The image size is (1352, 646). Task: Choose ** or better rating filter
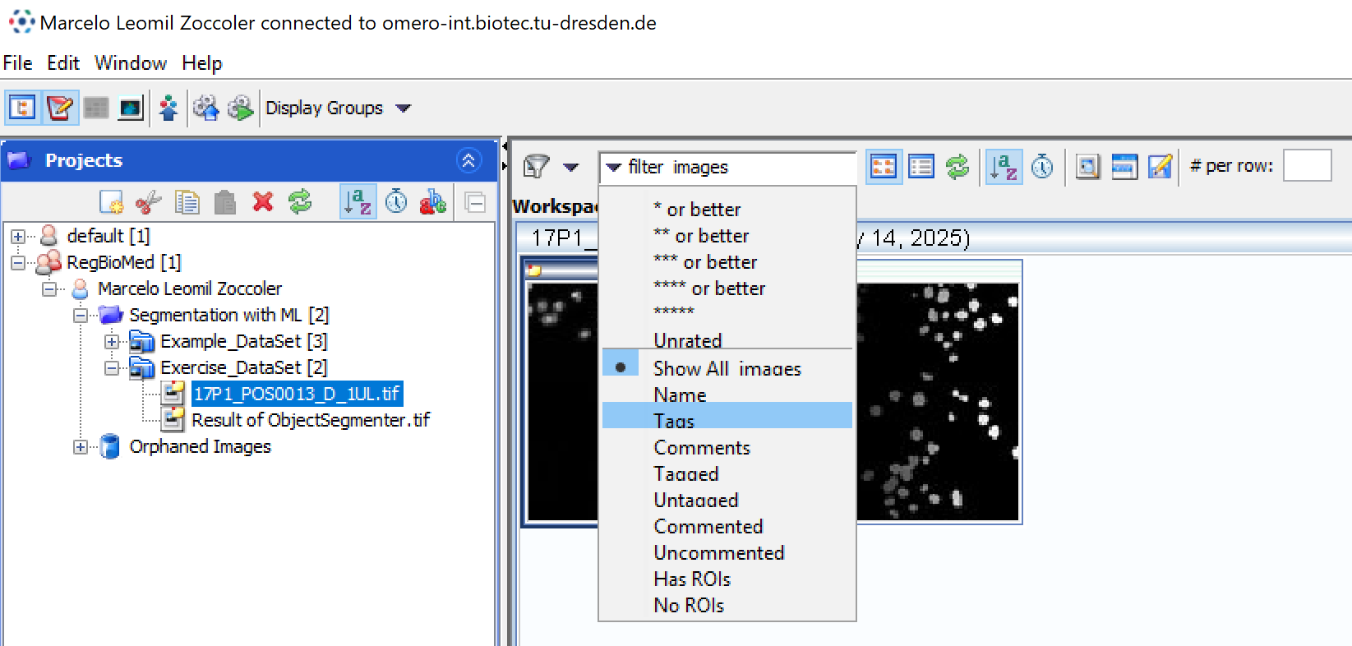click(727, 236)
